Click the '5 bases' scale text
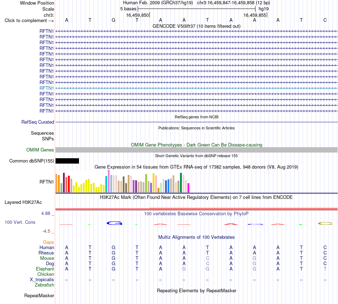 coord(128,9)
